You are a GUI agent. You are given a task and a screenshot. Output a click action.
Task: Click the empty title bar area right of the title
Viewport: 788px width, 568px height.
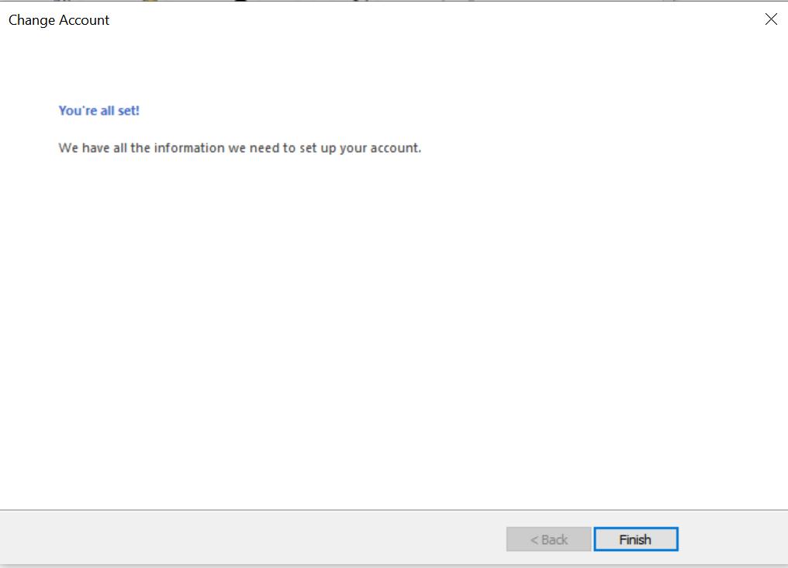(427, 20)
